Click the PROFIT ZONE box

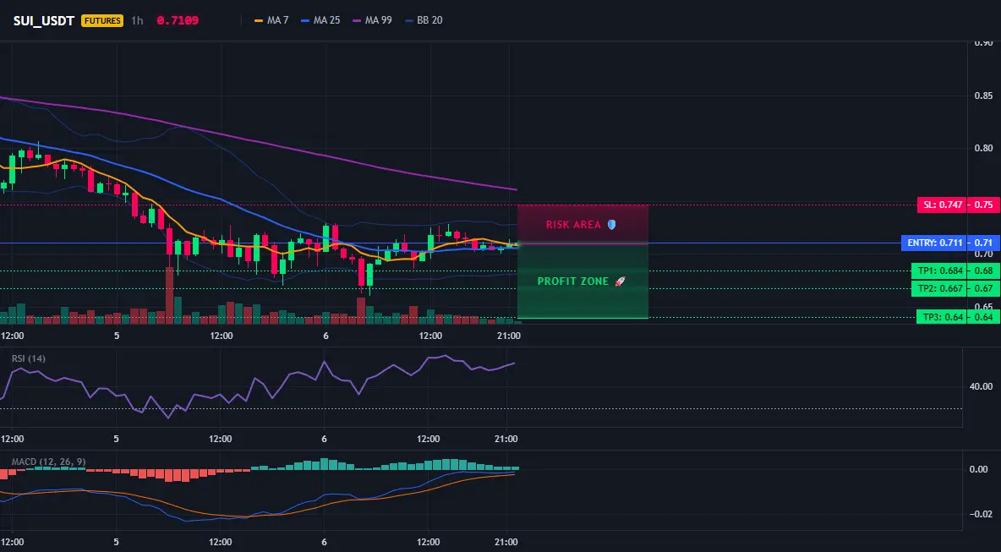pyautogui.click(x=583, y=281)
